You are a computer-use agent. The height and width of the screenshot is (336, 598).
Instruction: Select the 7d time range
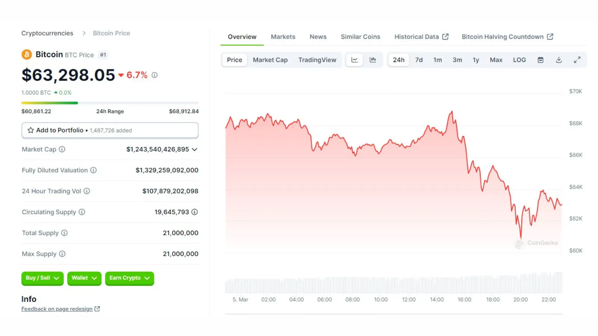[419, 60]
